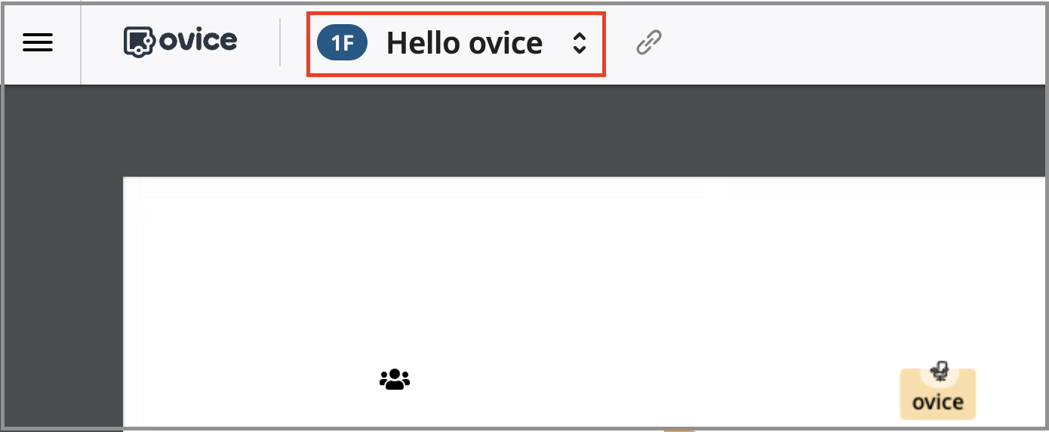Click the ovice wordmark text in header

tap(198, 41)
